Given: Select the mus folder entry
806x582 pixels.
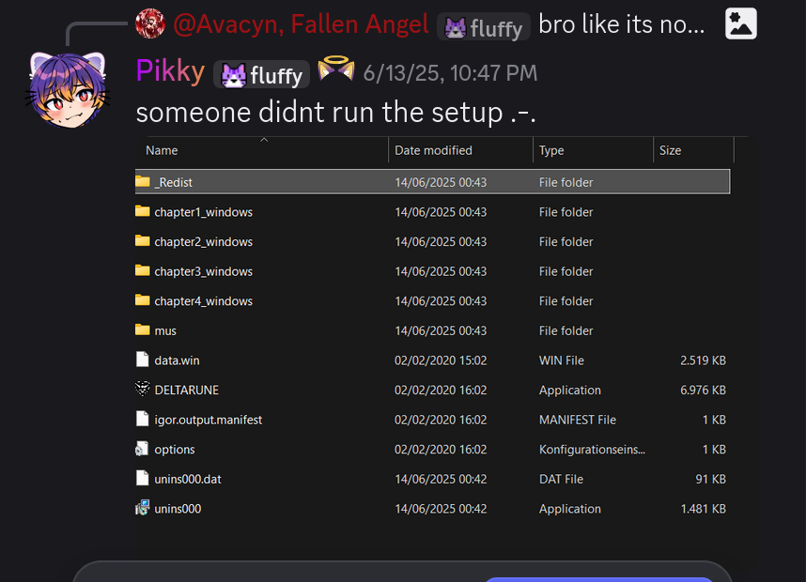Looking at the screenshot, I should (165, 330).
